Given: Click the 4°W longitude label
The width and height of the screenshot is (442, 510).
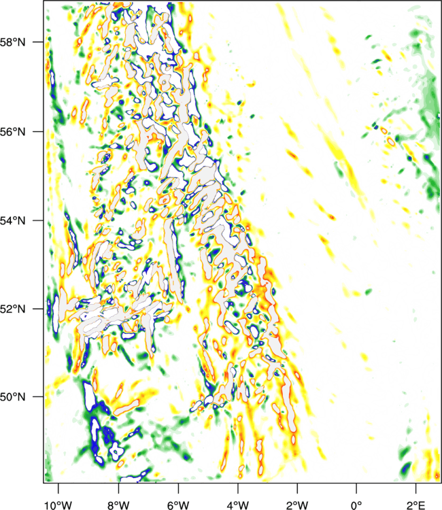Looking at the screenshot, I should click(238, 505).
